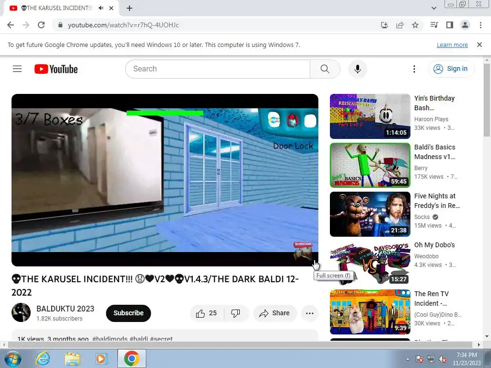Viewport: 491px width, 368px height.
Task: Click the magnifier search button
Action: [x=325, y=69]
